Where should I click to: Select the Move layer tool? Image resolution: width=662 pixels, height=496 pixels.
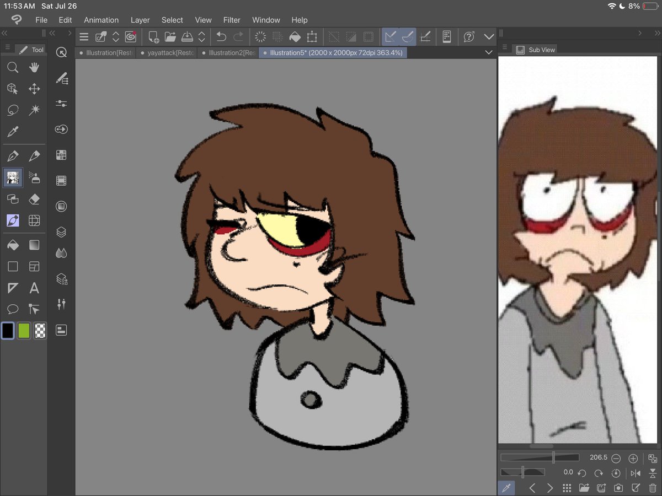pos(34,89)
